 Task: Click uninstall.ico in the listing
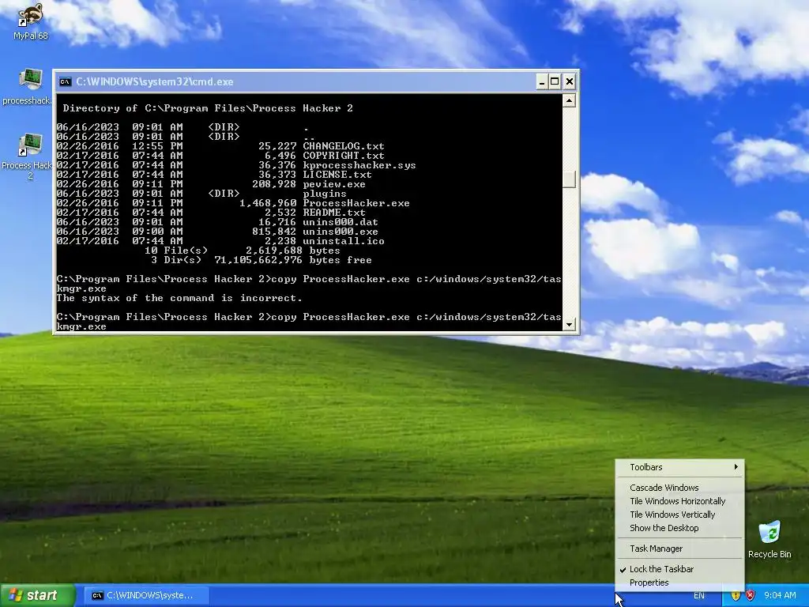(343, 241)
